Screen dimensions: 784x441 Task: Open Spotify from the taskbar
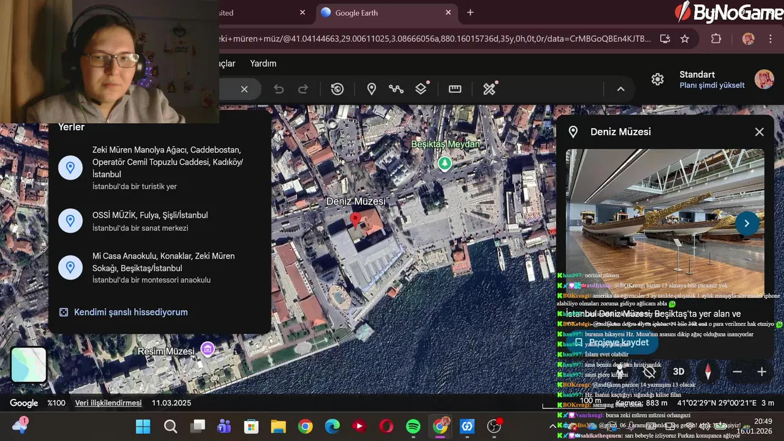coord(413,426)
